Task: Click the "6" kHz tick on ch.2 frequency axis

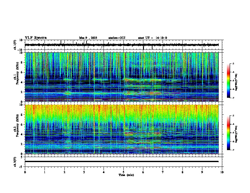Action: tap(22, 125)
